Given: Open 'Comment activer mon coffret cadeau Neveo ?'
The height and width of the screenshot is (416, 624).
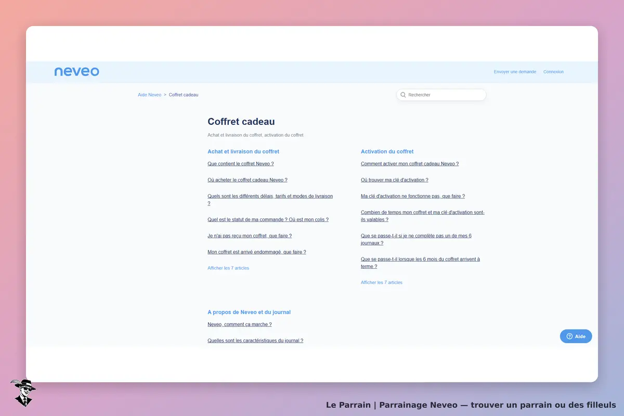Looking at the screenshot, I should (410, 164).
